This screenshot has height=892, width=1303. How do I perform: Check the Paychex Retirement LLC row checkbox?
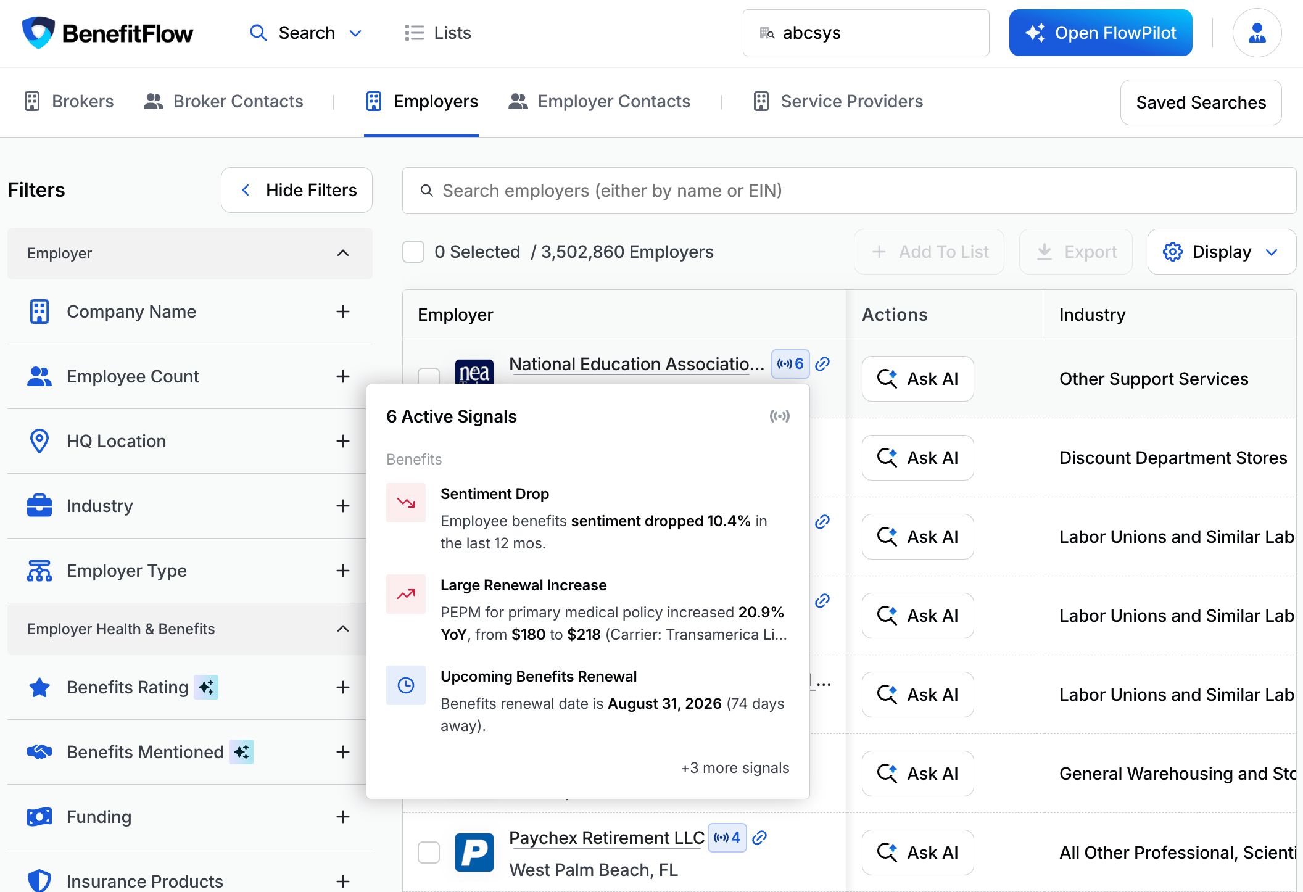429,853
